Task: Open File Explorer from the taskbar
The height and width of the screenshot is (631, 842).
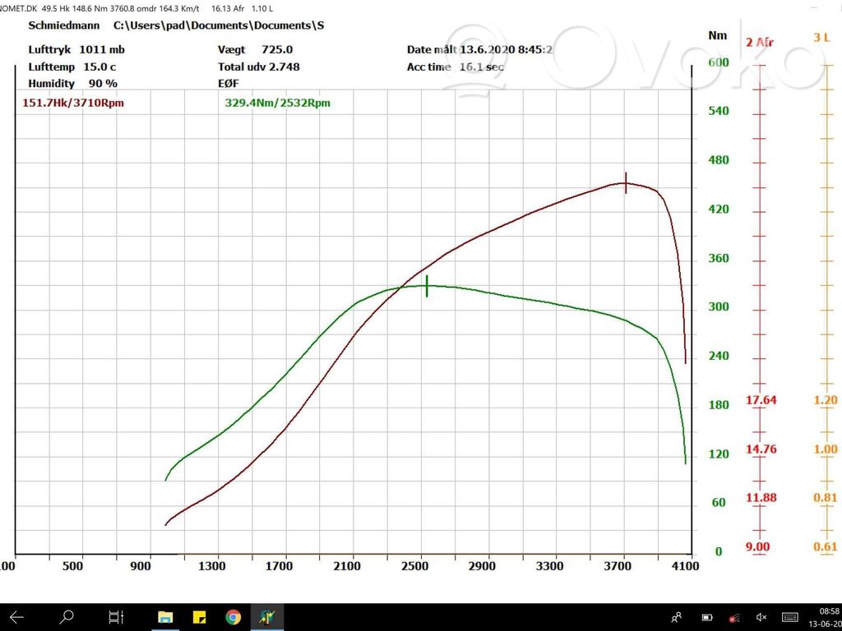Action: (165, 617)
